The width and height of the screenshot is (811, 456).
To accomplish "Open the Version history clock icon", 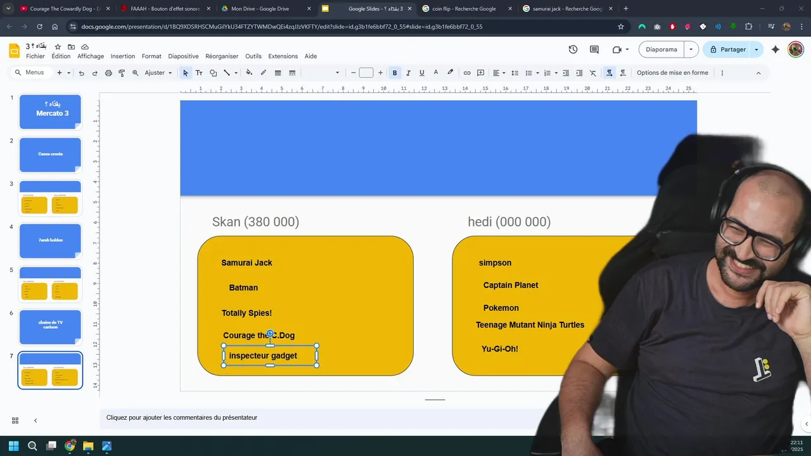I will click(x=573, y=49).
